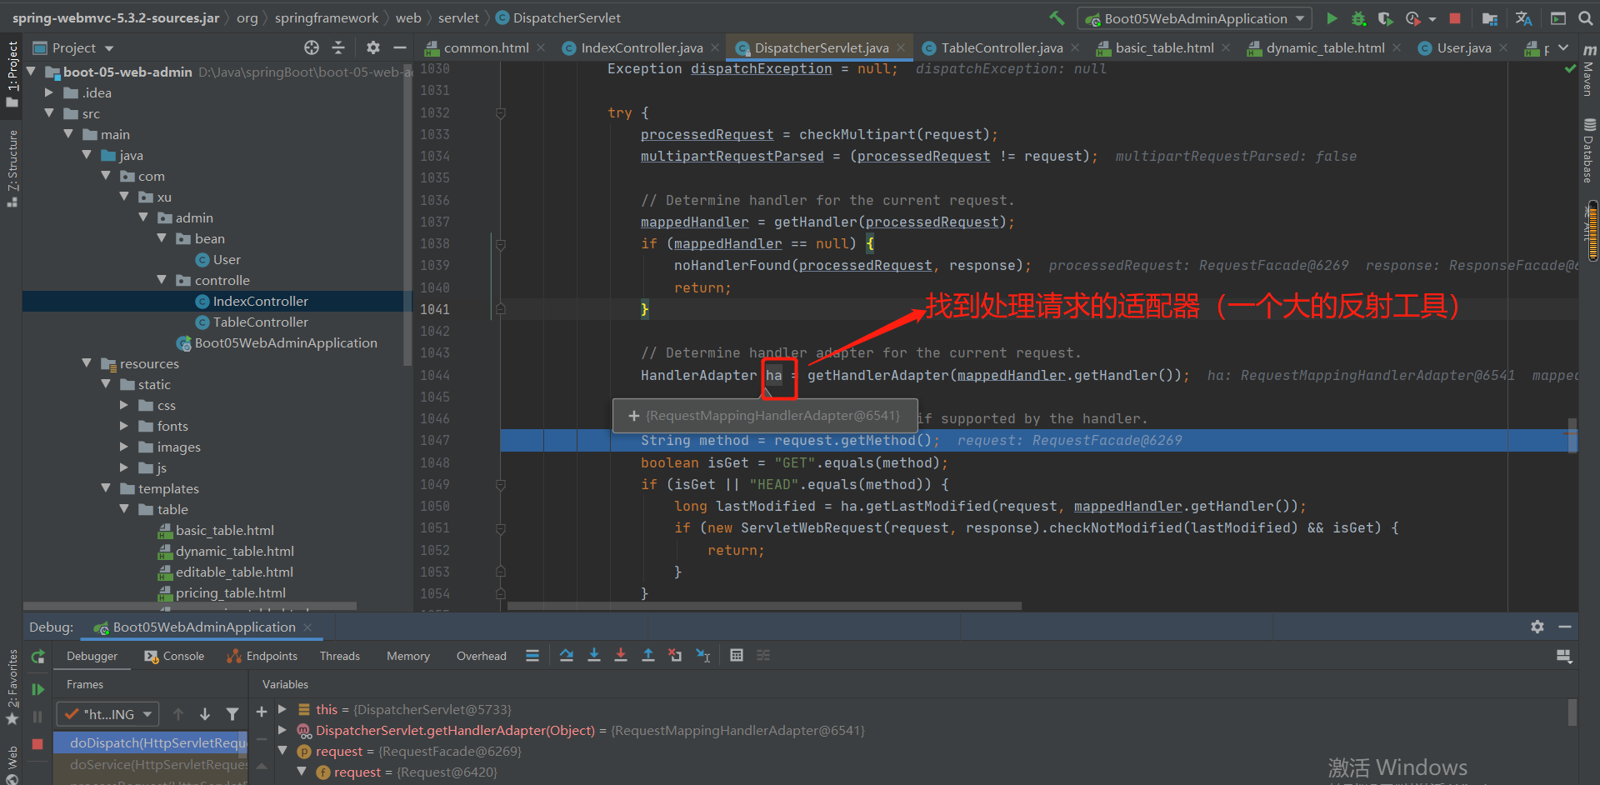The height and width of the screenshot is (785, 1600).
Task: Click the Drop Frame icon
Action: click(x=675, y=656)
